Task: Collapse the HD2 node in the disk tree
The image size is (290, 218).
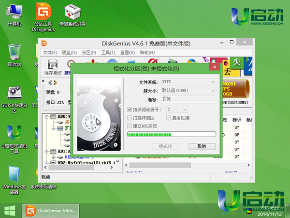Action: [x=46, y=163]
